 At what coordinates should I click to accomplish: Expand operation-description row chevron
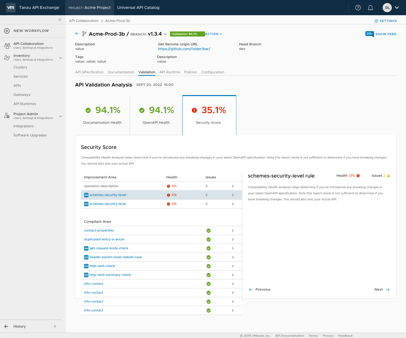click(233, 186)
